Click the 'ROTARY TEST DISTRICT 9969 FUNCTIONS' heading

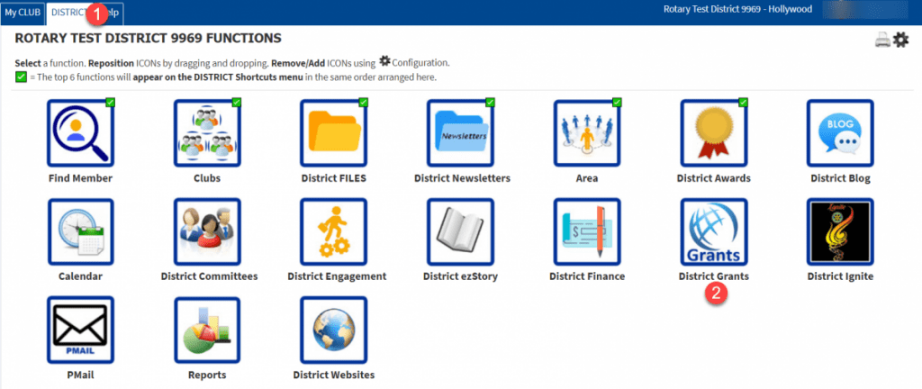[148, 39]
